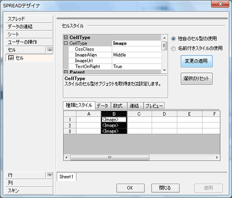Switch to the 数式 tab

119,106
